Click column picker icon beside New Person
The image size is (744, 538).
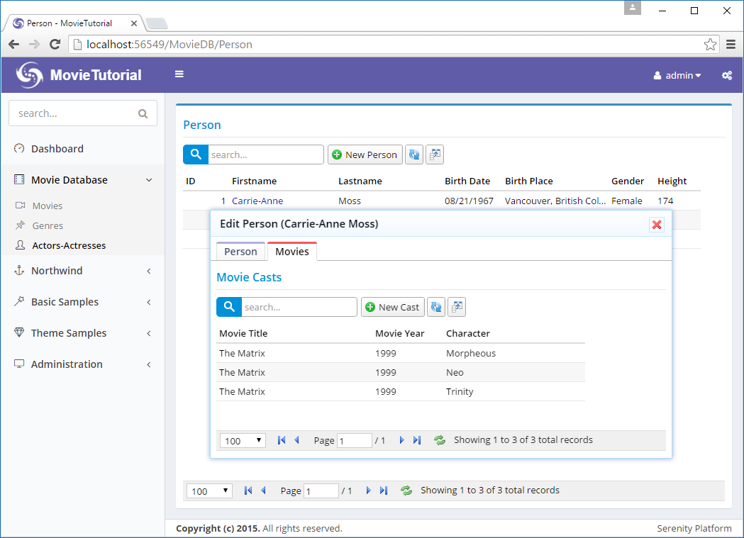pos(434,155)
